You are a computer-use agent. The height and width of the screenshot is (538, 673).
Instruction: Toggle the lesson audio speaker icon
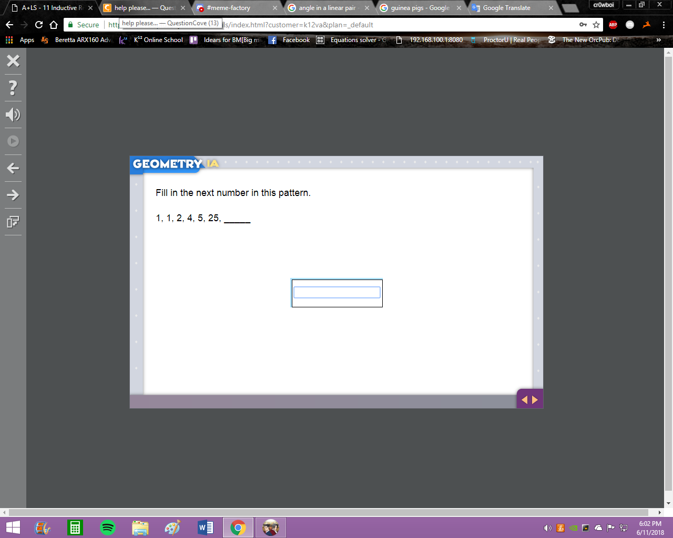click(13, 115)
